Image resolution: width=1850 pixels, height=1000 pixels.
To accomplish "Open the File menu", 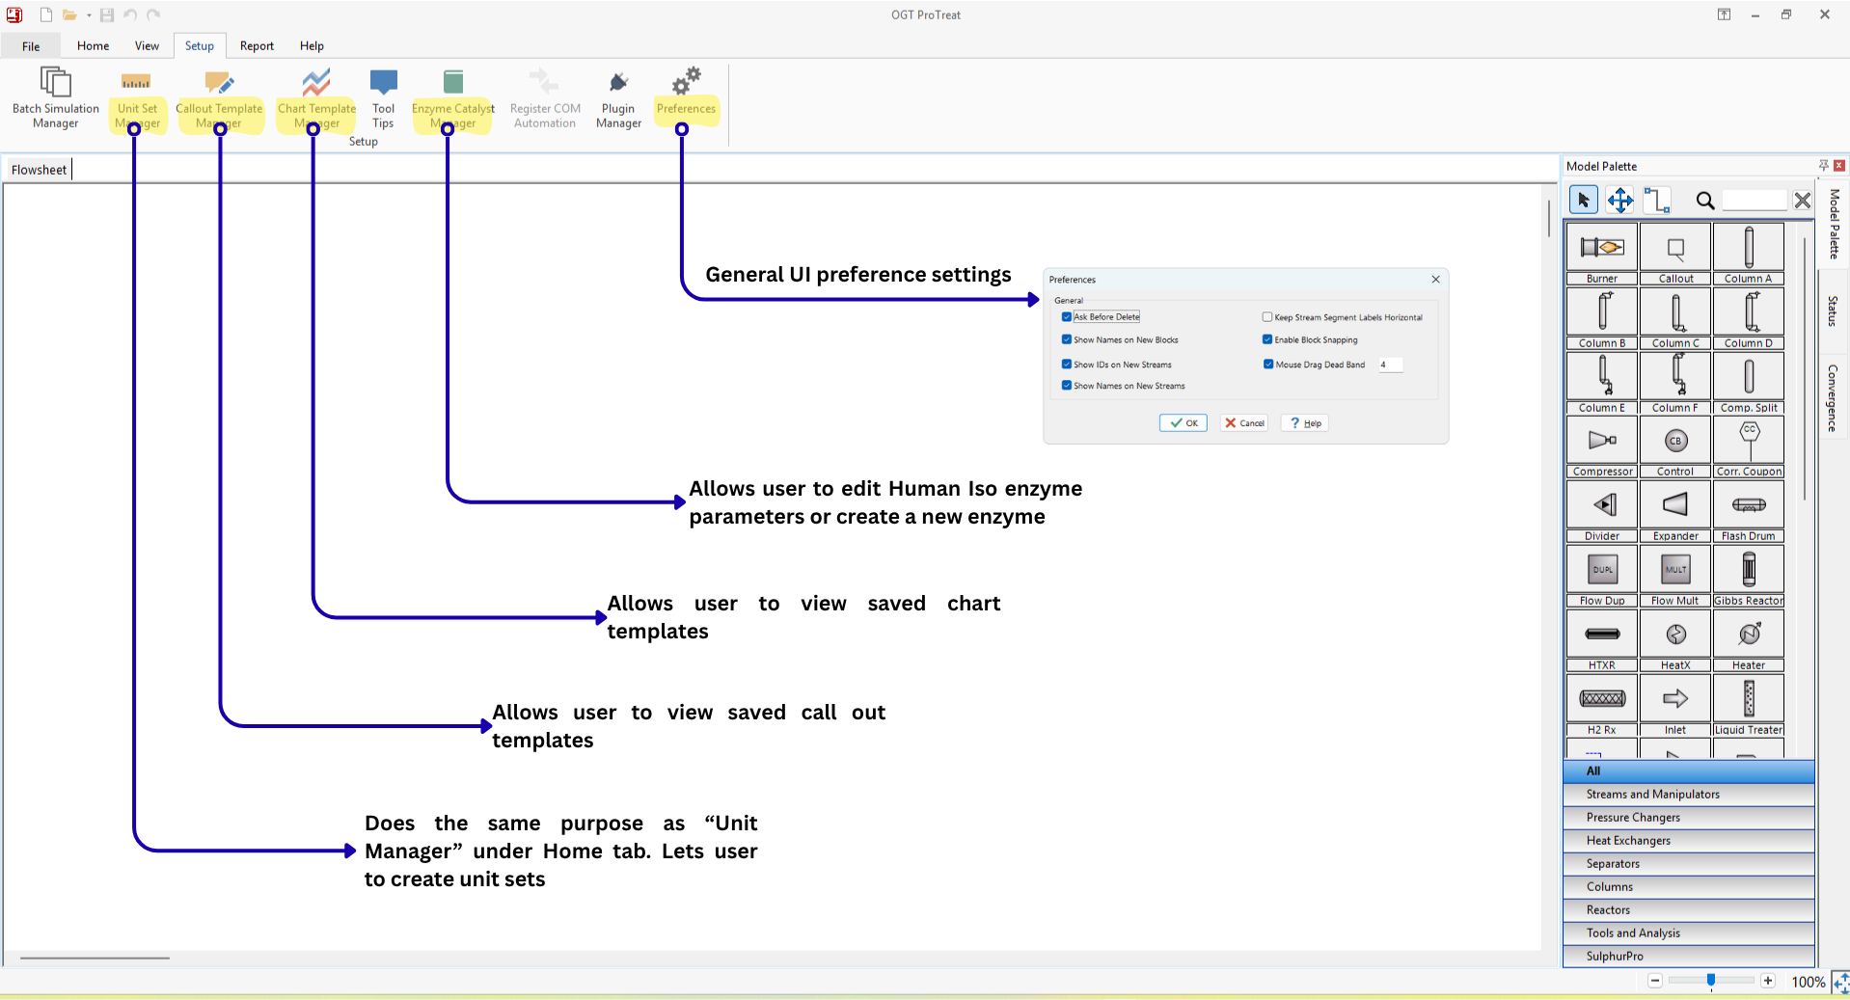I will (x=31, y=46).
